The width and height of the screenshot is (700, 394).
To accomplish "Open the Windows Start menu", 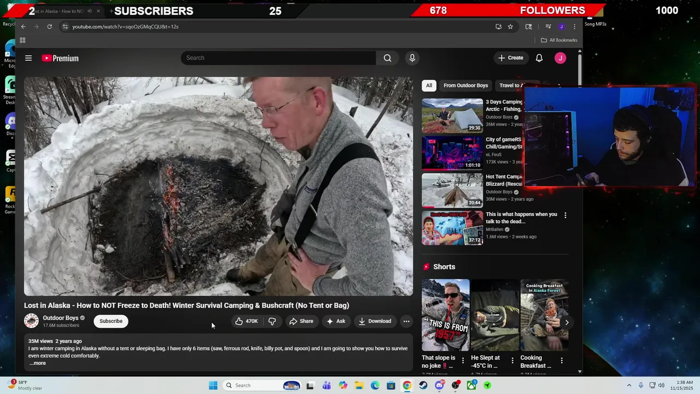I will click(213, 385).
